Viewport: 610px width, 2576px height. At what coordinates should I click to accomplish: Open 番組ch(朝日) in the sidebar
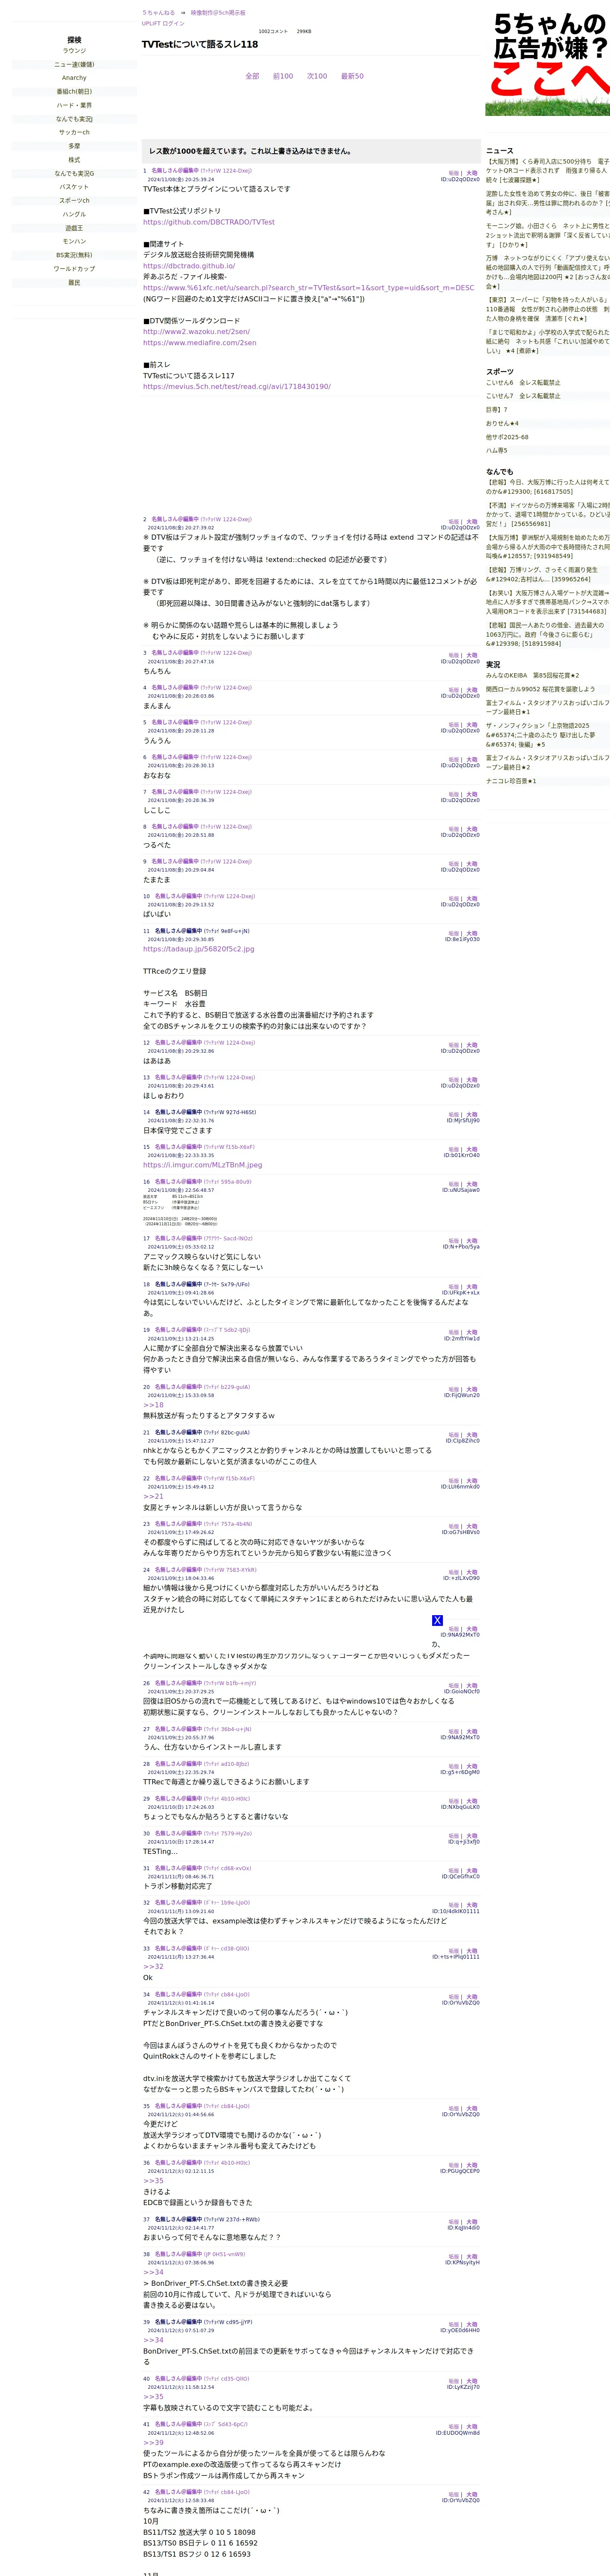[x=74, y=92]
